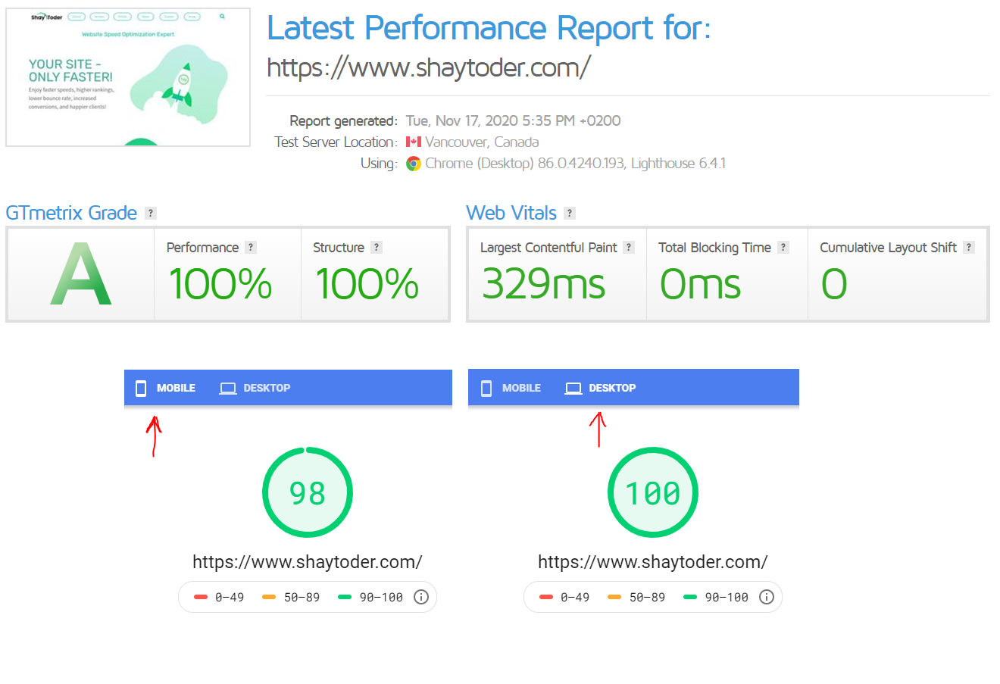This screenshot has height=684, width=1000.
Task: Click the "Using:" label
Action: [379, 164]
